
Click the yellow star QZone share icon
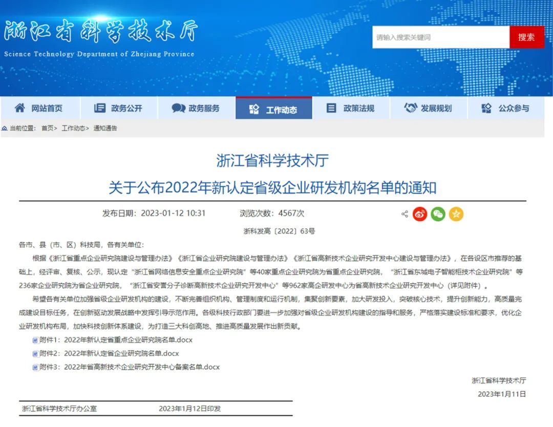456,214
